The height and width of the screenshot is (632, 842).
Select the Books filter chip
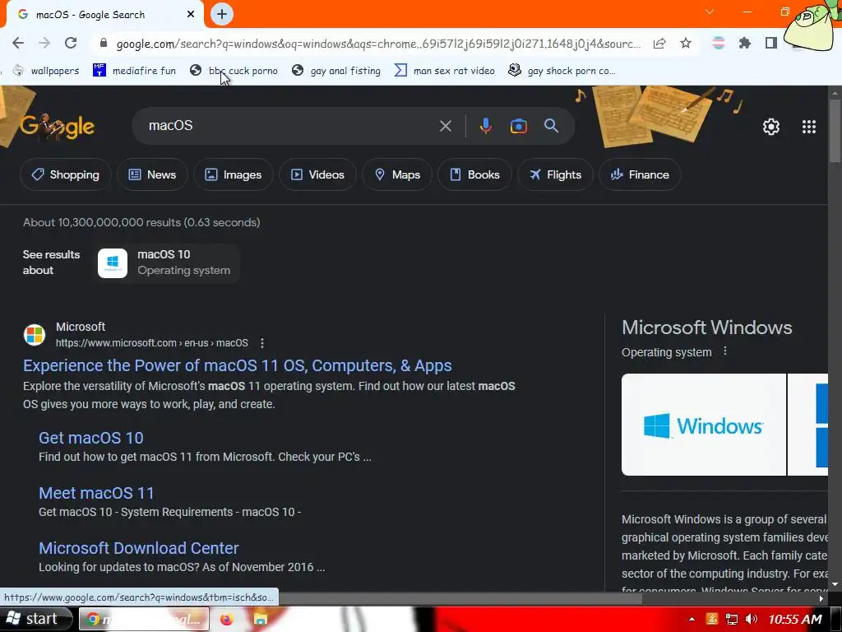click(474, 174)
